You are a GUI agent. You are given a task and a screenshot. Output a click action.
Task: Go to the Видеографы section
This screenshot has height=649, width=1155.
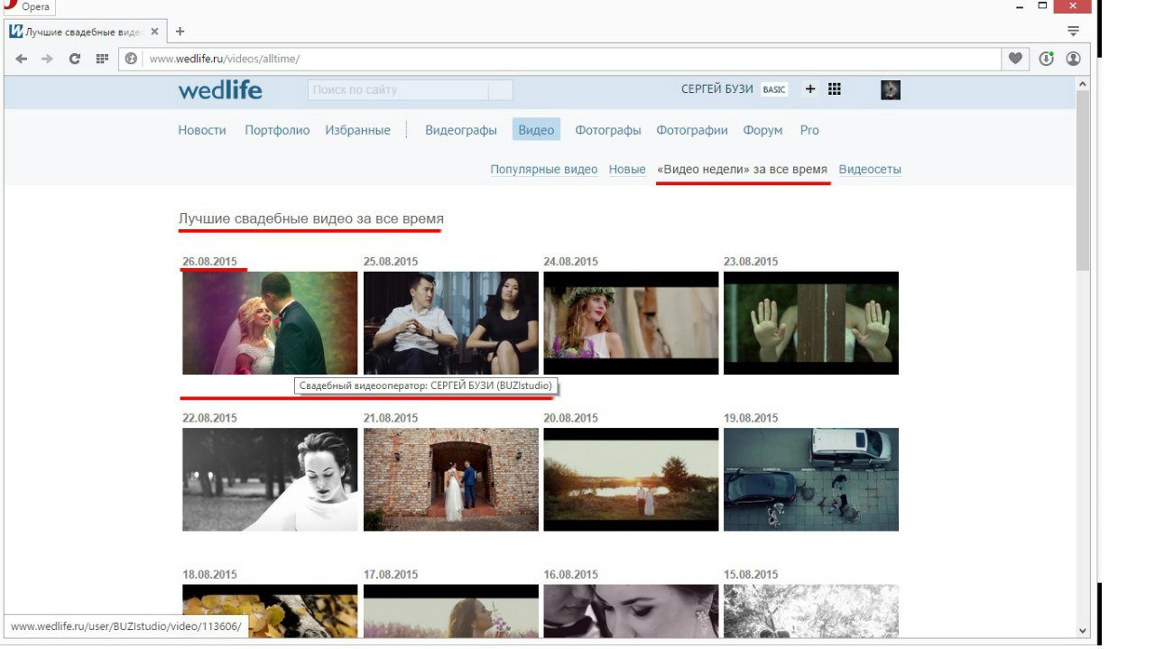(x=461, y=130)
